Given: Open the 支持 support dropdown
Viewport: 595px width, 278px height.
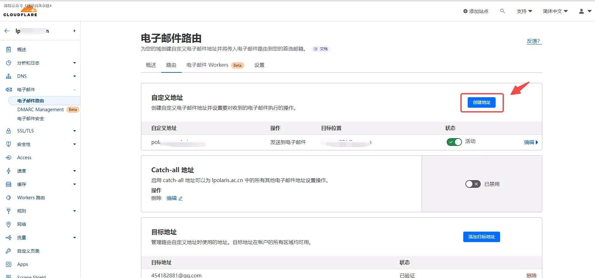Looking at the screenshot, I should coord(524,11).
